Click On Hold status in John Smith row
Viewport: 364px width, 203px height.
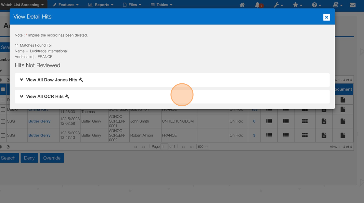click(236, 121)
